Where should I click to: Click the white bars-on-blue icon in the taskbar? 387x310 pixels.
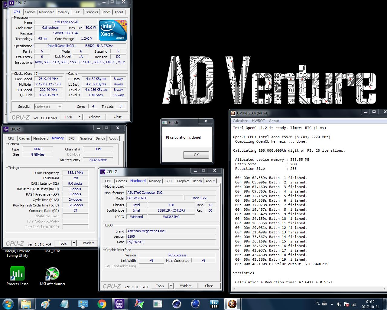coord(214,304)
